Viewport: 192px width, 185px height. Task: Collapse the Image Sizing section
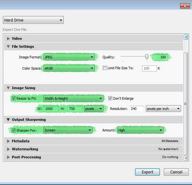pos(8,88)
